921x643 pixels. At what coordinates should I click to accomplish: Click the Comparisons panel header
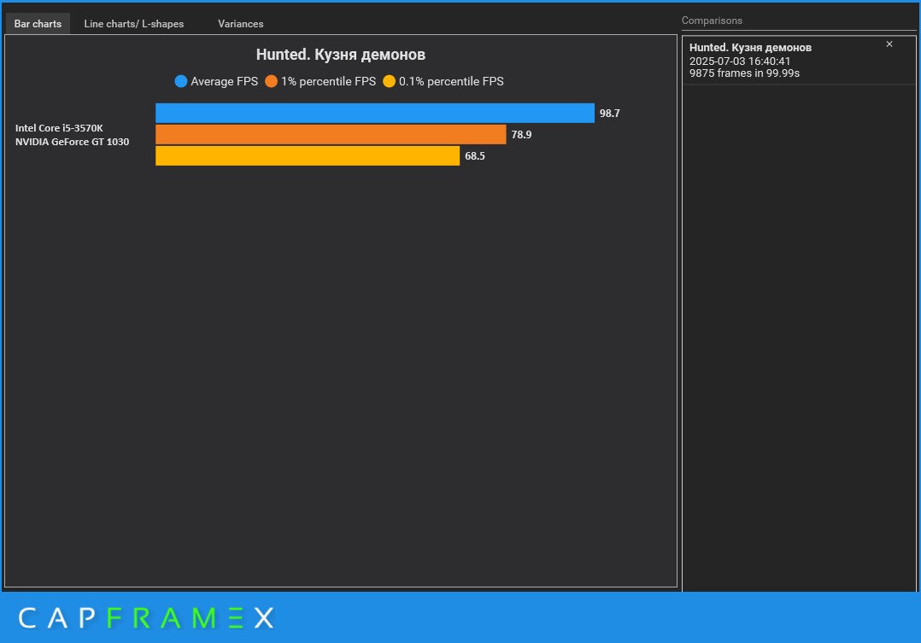(x=712, y=20)
